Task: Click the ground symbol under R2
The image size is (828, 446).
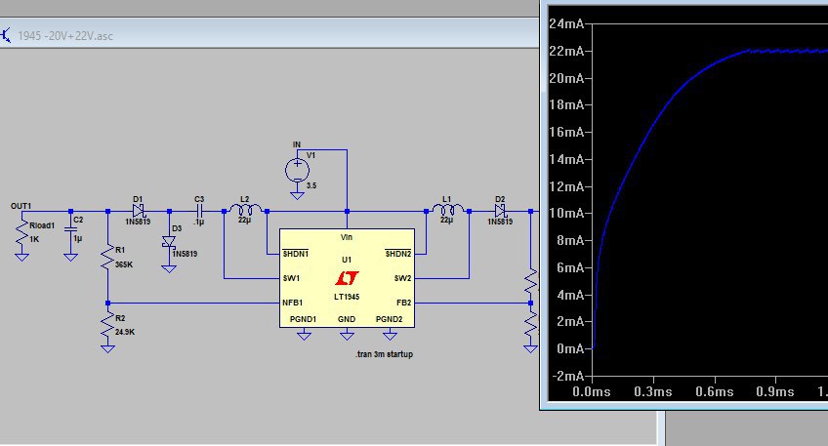Action: click(107, 348)
